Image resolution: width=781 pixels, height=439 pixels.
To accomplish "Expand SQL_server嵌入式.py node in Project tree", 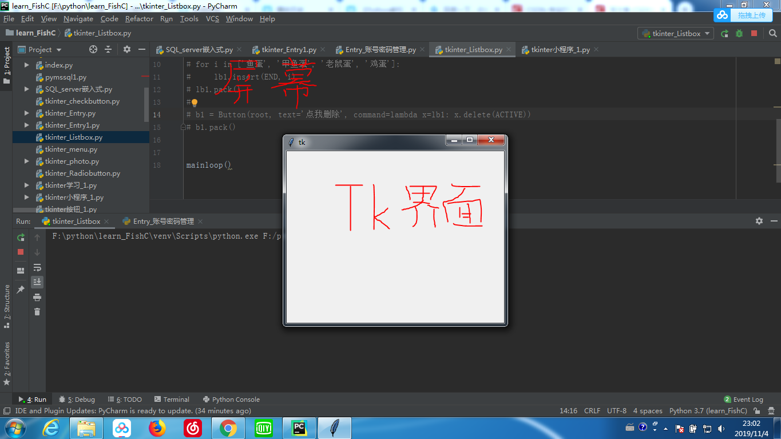I will tap(26, 89).
